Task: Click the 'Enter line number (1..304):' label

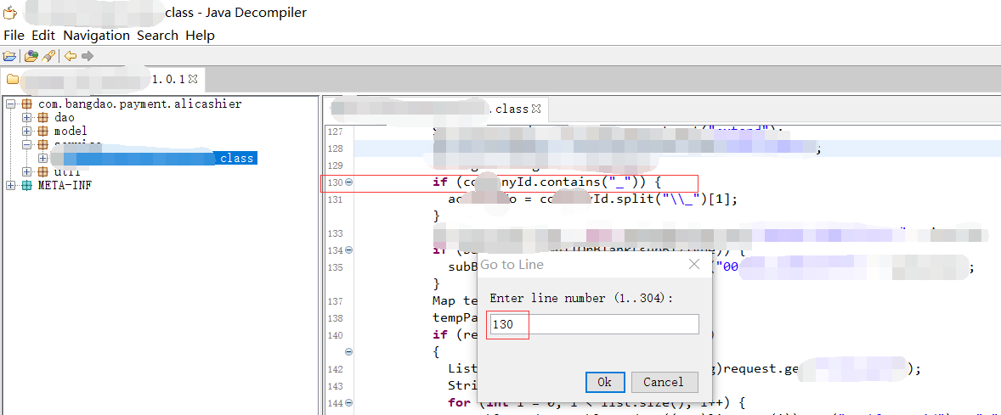Action: coord(580,299)
